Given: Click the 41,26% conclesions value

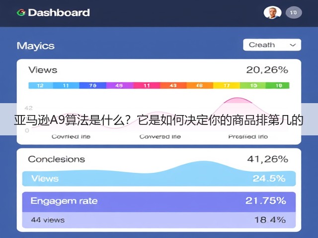Looking at the screenshot, I should (x=267, y=159).
